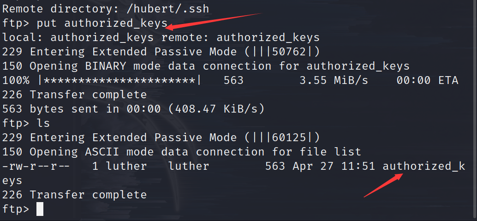The width and height of the screenshot is (477, 221).
Task: Click the asterisk transfer progress bar
Action: click(x=119, y=81)
